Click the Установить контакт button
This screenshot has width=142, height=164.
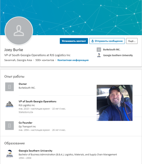[74, 41]
